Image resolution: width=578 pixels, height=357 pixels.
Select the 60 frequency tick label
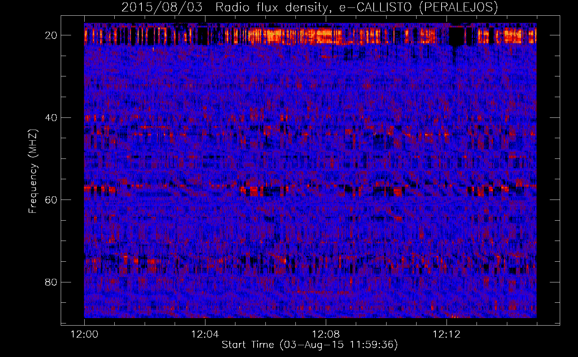(51, 200)
